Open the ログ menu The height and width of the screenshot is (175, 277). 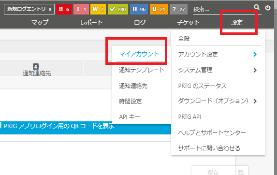coord(140,22)
